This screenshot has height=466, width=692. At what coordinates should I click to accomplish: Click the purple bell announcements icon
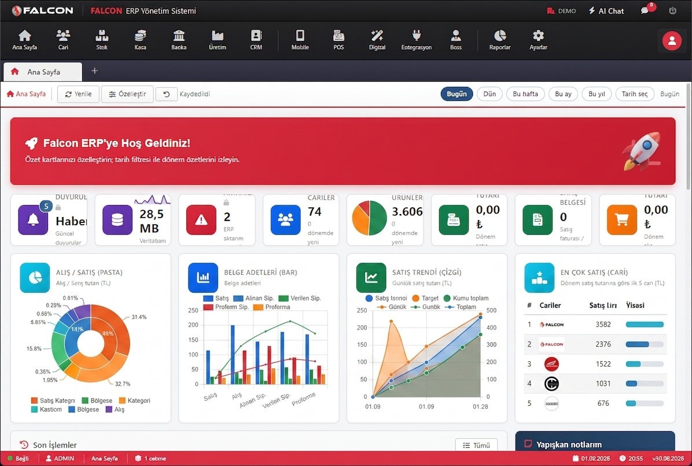point(33,219)
